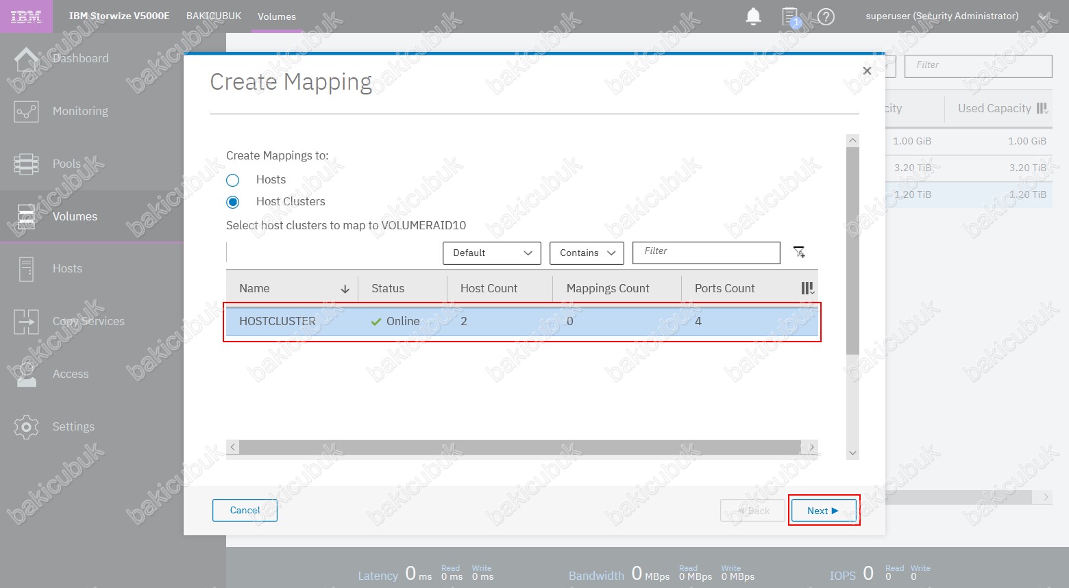The width and height of the screenshot is (1069, 588).
Task: Click IBM Storwize V5000E title
Action: click(119, 16)
